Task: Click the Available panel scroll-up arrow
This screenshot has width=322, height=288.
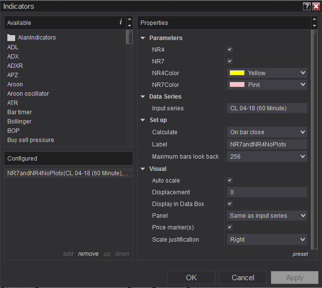Action: [x=129, y=20]
